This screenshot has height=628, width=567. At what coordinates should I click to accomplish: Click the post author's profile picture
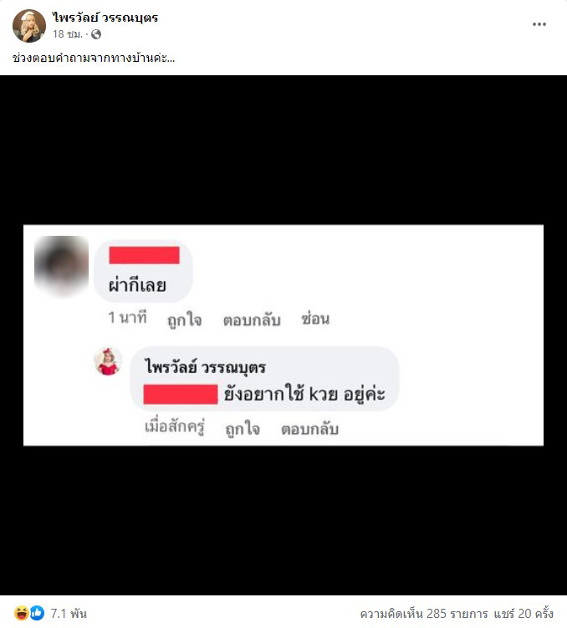[28, 26]
